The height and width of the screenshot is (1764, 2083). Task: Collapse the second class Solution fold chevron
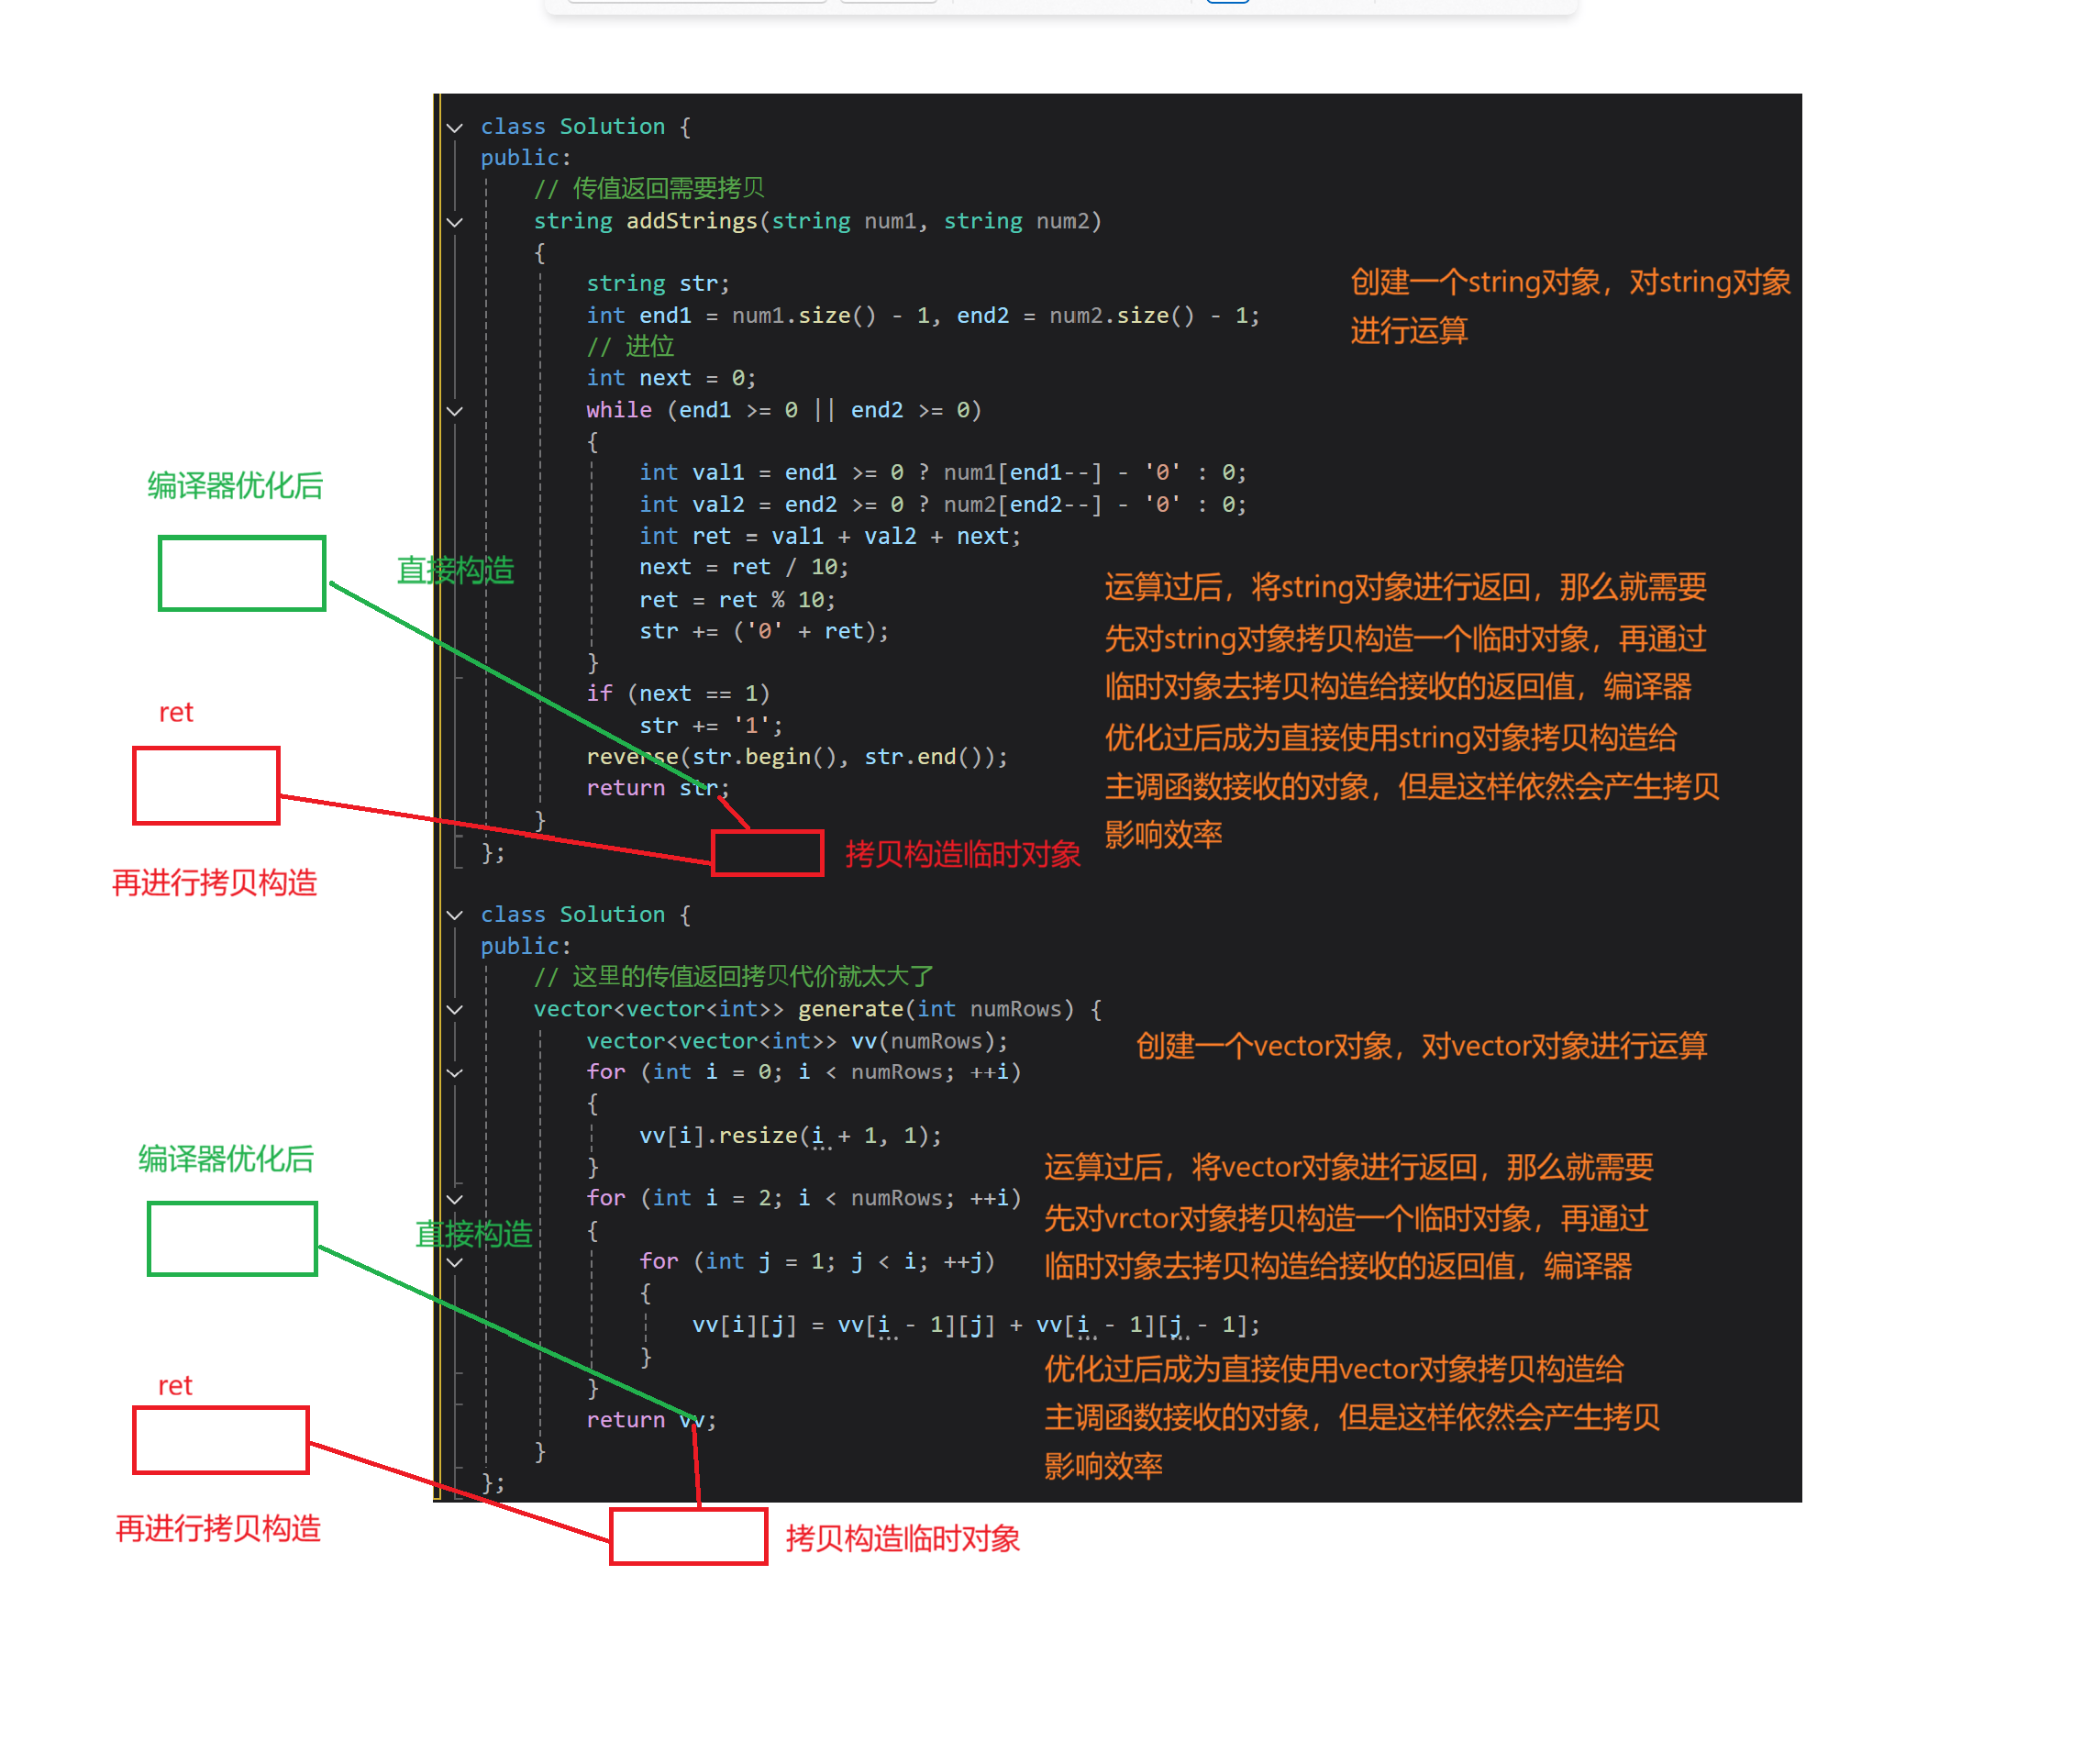tap(455, 915)
